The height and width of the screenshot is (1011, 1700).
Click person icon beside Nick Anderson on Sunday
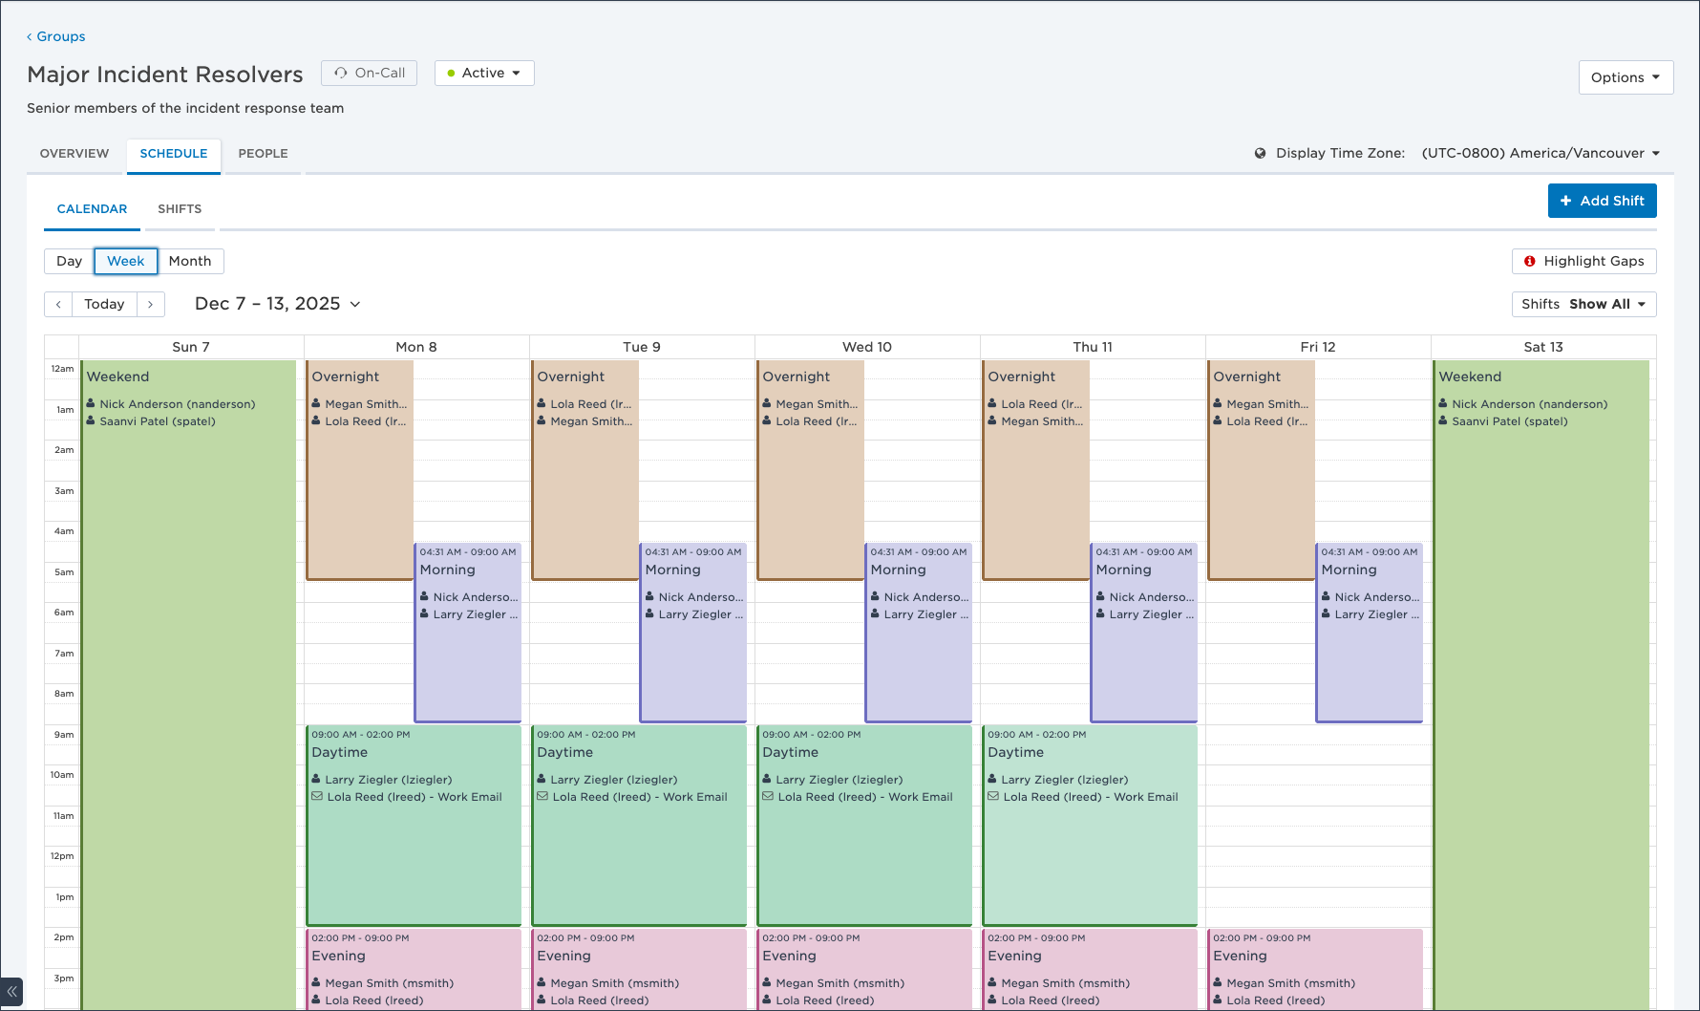[92, 404]
